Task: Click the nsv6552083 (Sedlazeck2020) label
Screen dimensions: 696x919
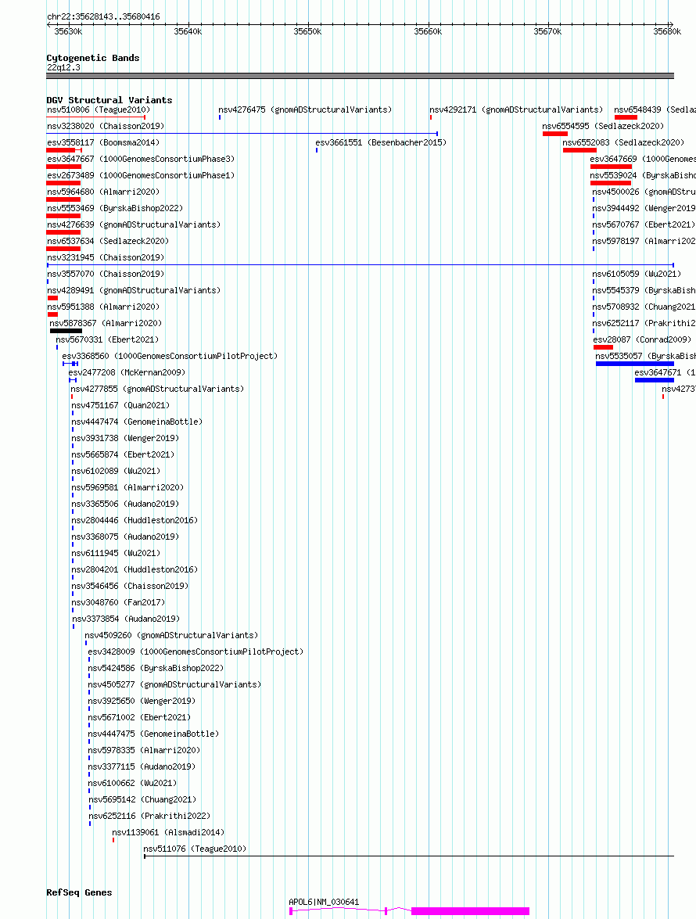Action: (x=623, y=142)
